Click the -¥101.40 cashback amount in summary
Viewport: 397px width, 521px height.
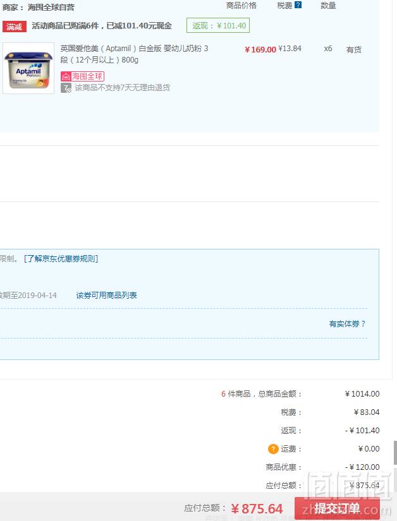[362, 430]
